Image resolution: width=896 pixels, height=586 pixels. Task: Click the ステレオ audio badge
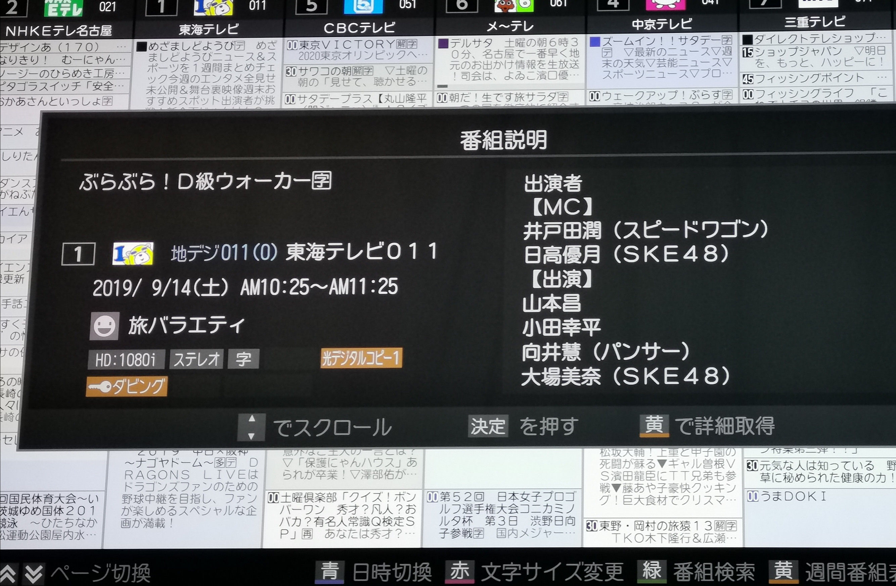196,359
